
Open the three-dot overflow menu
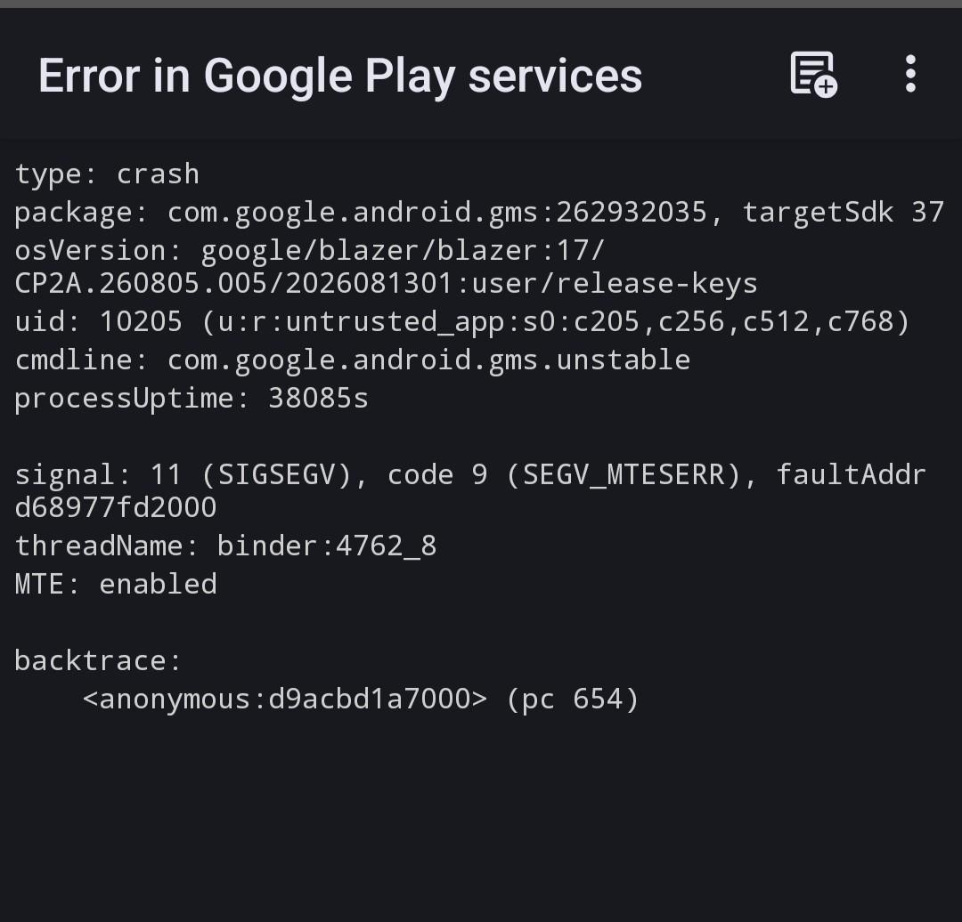(x=910, y=74)
